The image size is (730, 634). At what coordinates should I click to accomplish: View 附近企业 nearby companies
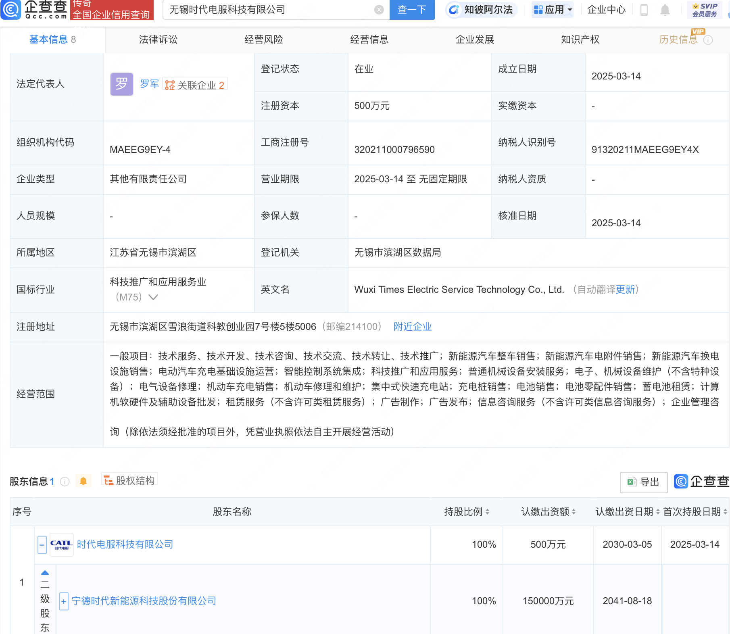[413, 327]
